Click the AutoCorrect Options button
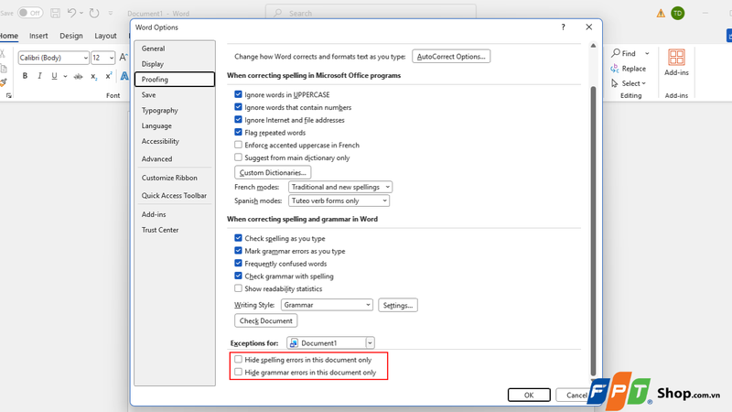 click(451, 56)
